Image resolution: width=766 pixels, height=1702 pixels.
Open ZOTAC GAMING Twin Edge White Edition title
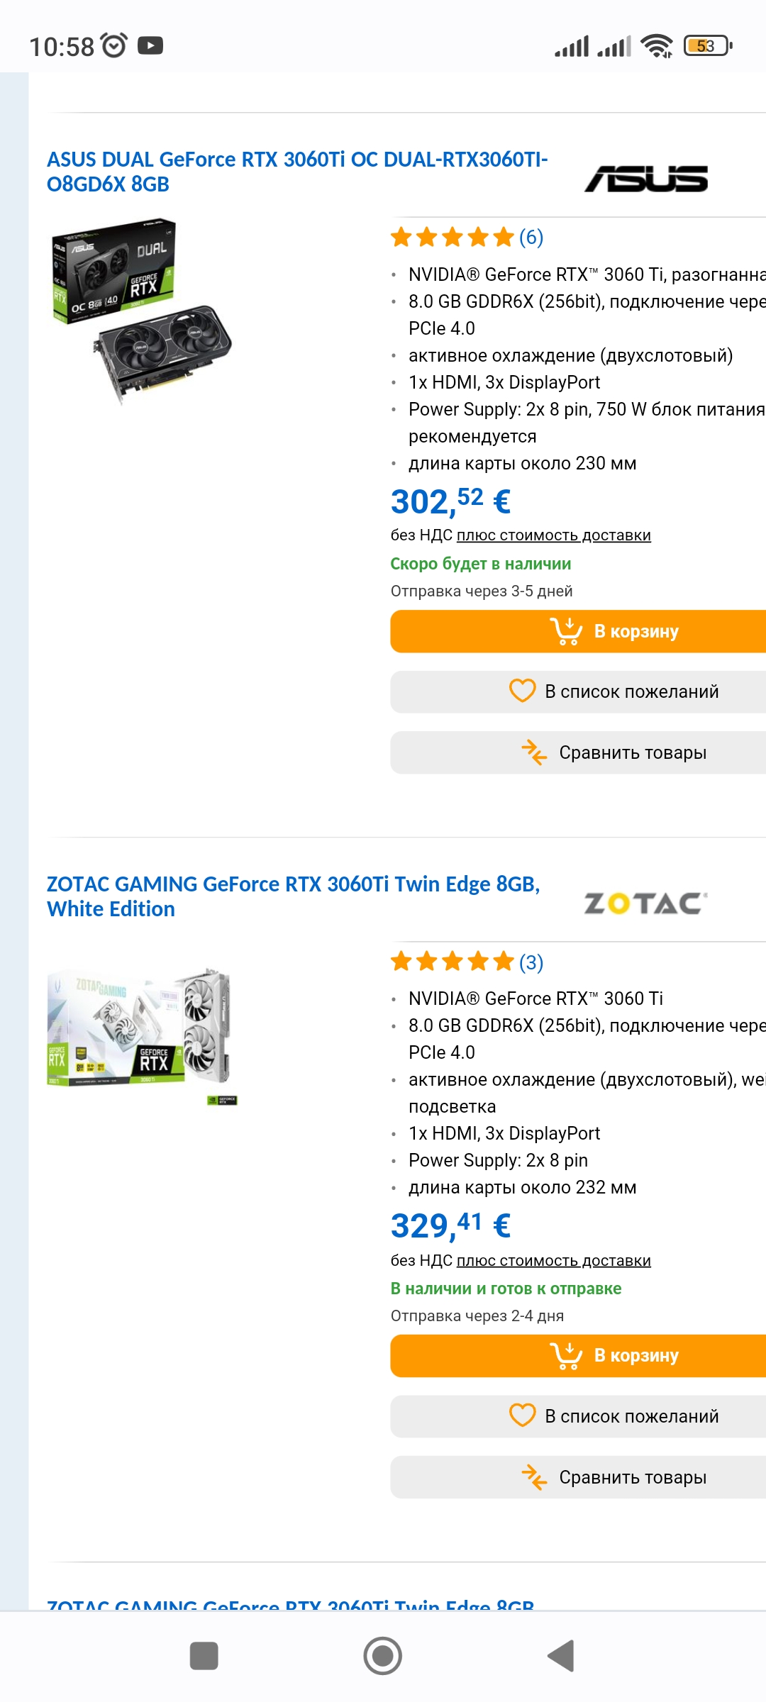293,896
